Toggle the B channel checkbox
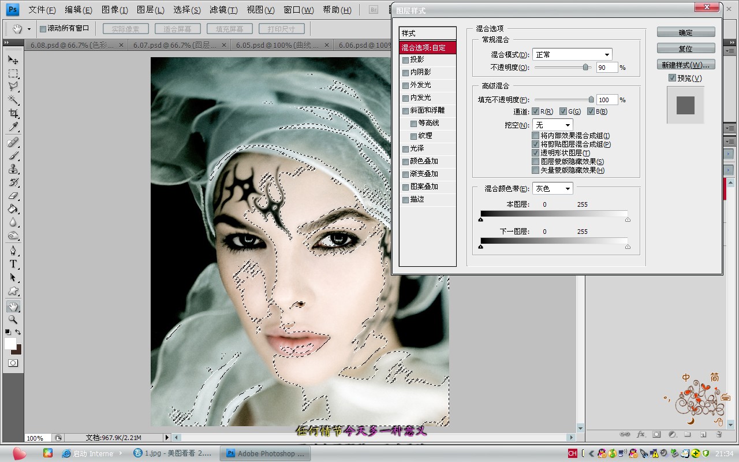Viewport: 739px width, 462px height. pos(591,111)
